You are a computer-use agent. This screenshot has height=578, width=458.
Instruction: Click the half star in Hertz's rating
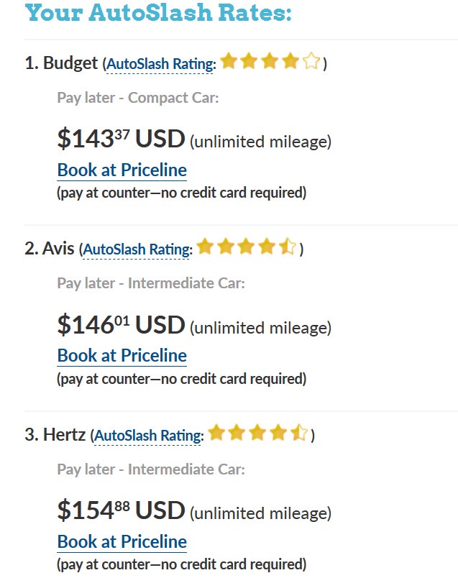point(298,433)
